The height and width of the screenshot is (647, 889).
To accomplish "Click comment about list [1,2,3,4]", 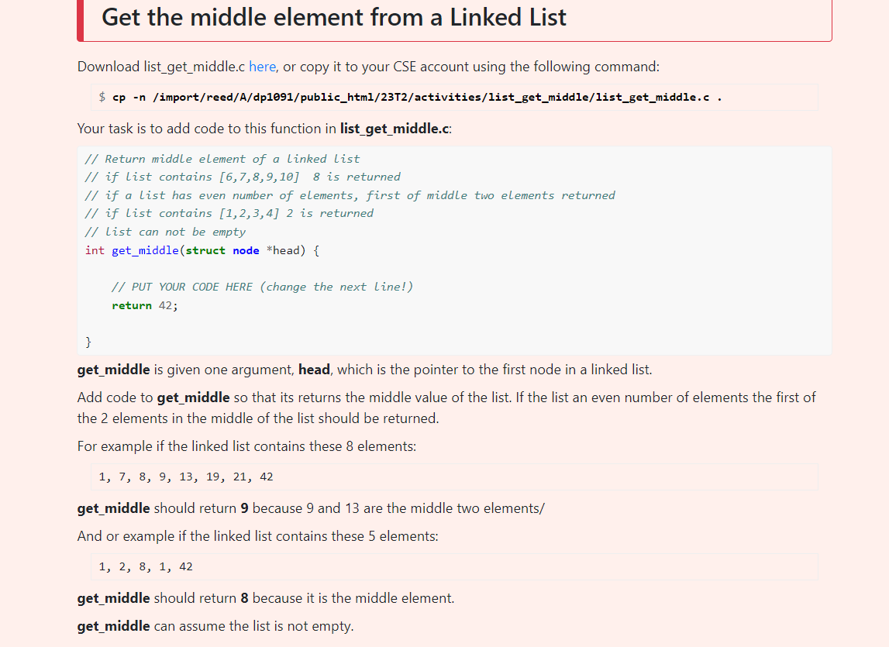I will click(229, 213).
